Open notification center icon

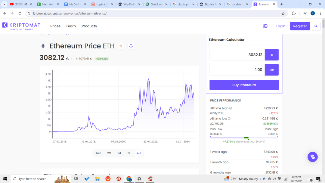[x=318, y=179]
